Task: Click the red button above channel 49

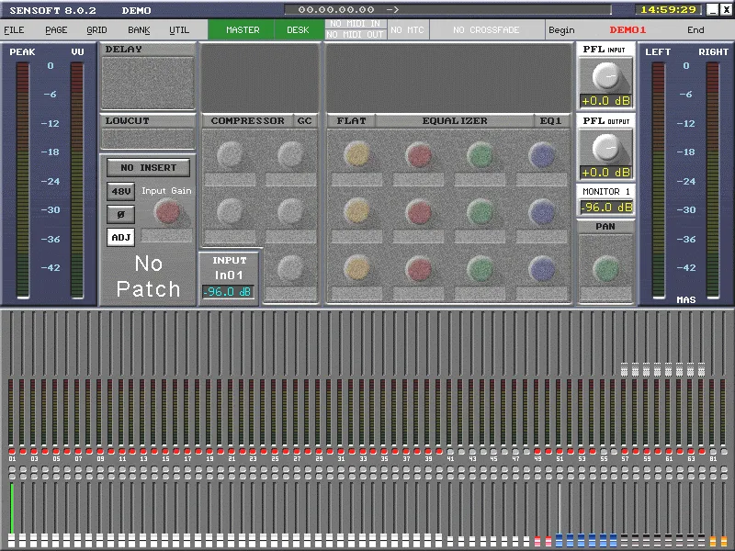Action: [x=537, y=451]
